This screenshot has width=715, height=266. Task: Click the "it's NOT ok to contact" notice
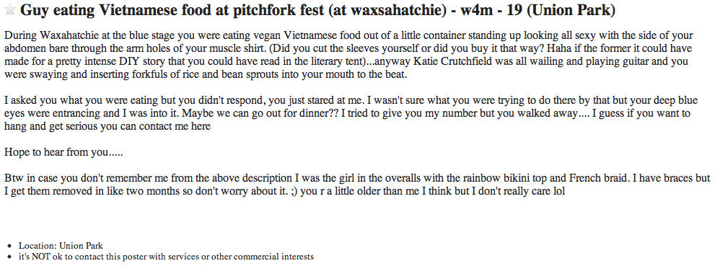[166, 257]
